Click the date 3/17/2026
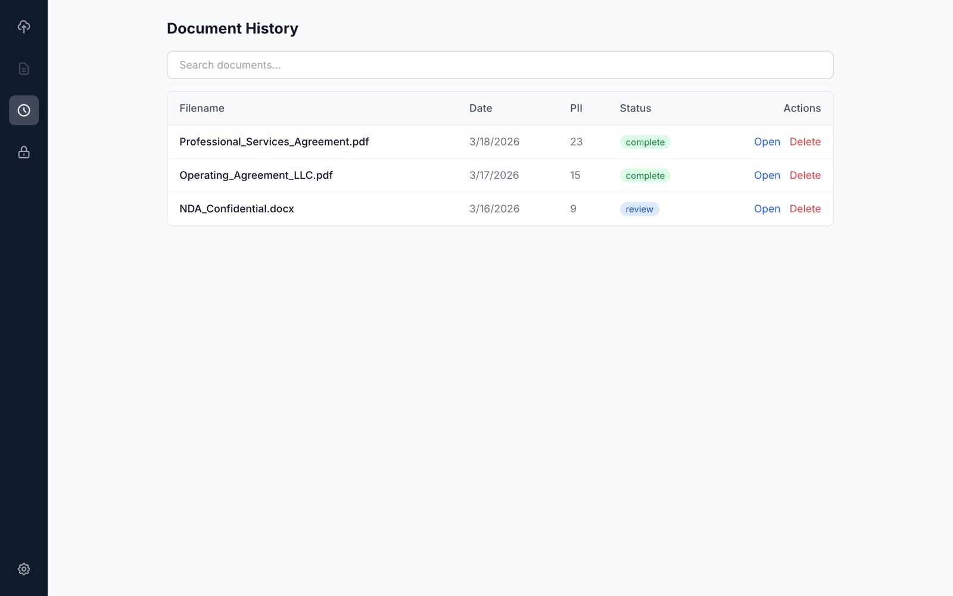The width and height of the screenshot is (953, 596). tap(494, 175)
